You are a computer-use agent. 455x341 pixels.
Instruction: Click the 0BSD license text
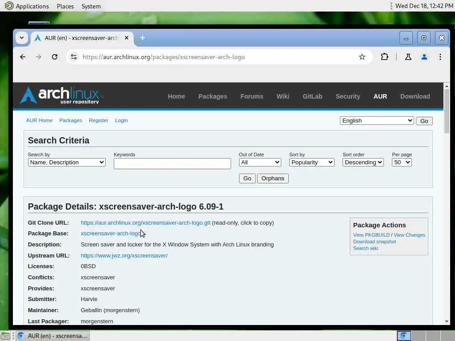tap(88, 266)
